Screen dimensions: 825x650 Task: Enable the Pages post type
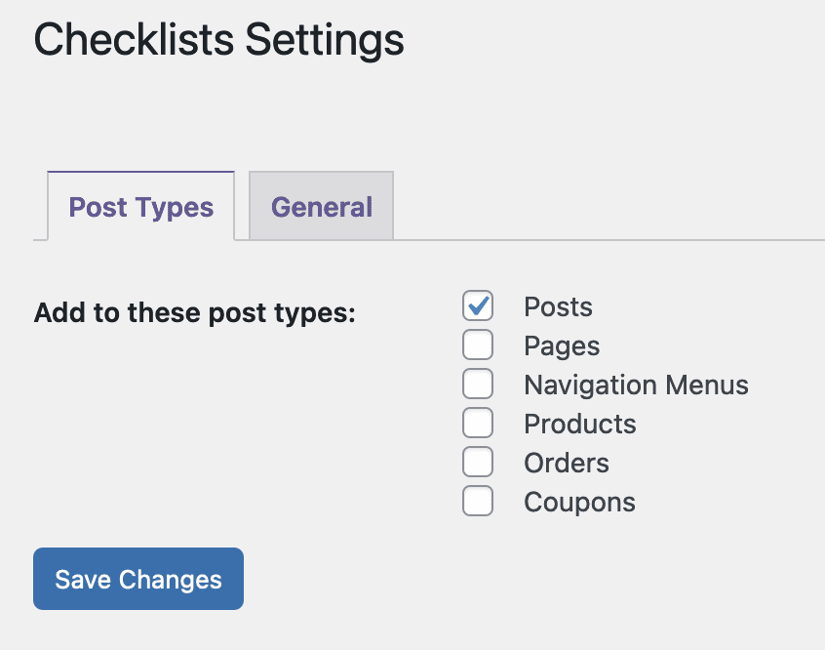(478, 345)
